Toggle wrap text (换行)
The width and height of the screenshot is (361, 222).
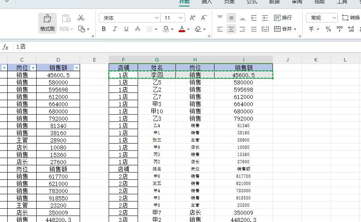pos(283,18)
